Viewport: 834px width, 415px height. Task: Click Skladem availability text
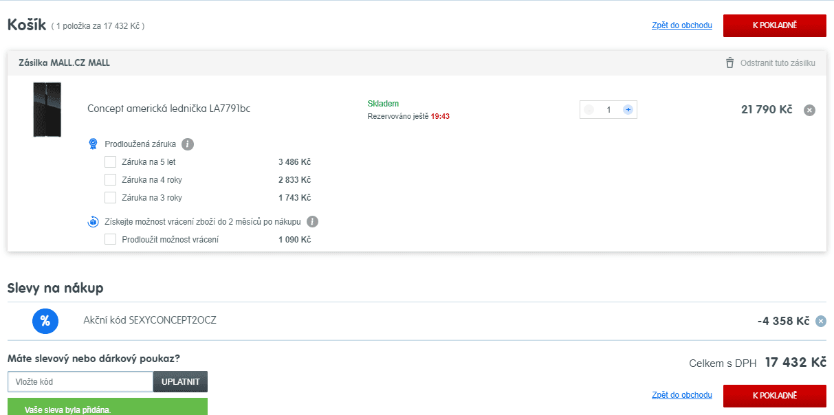click(383, 104)
